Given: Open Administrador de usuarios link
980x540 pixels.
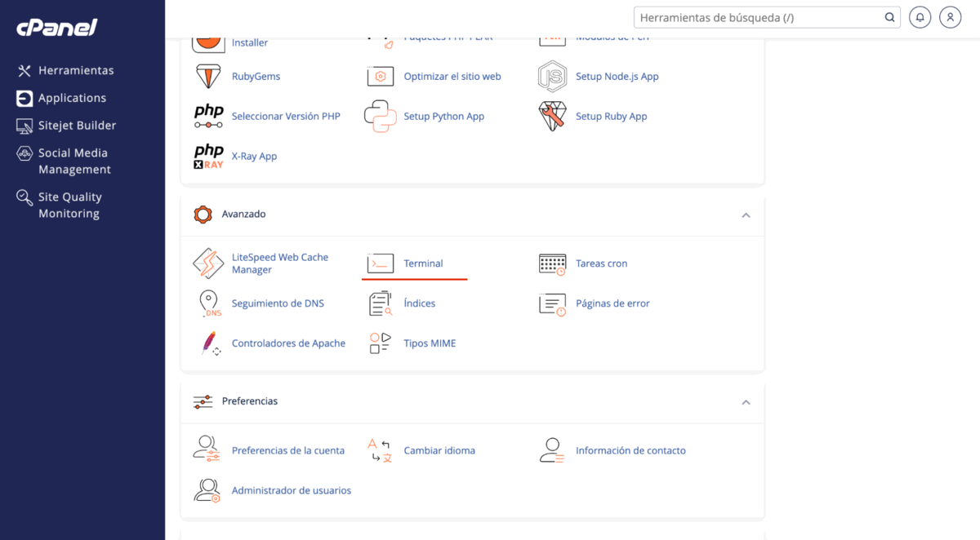Looking at the screenshot, I should pos(292,490).
